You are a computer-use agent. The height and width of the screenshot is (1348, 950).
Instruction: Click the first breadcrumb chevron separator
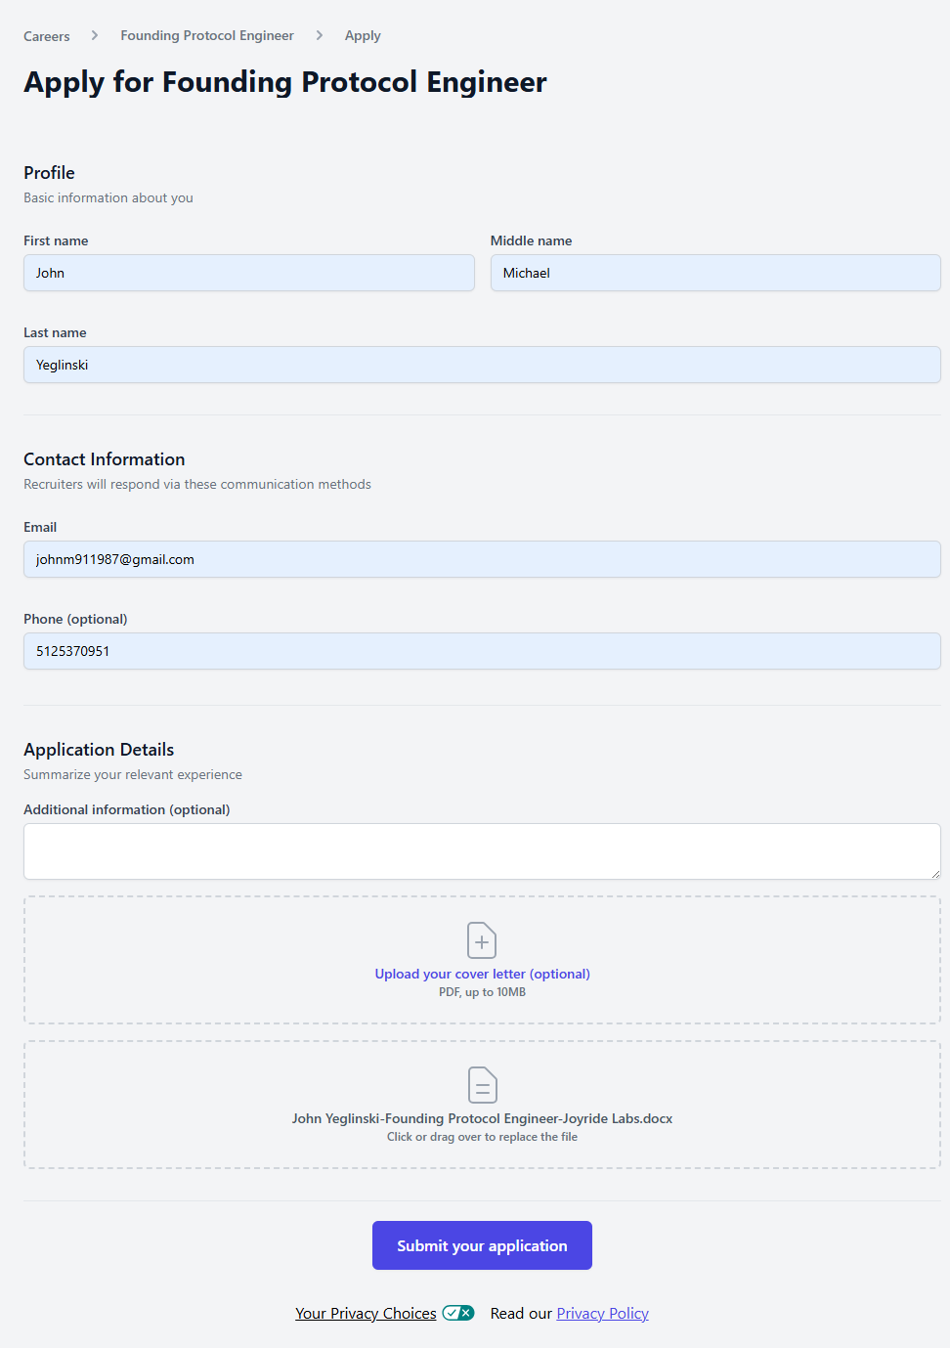[x=95, y=35]
